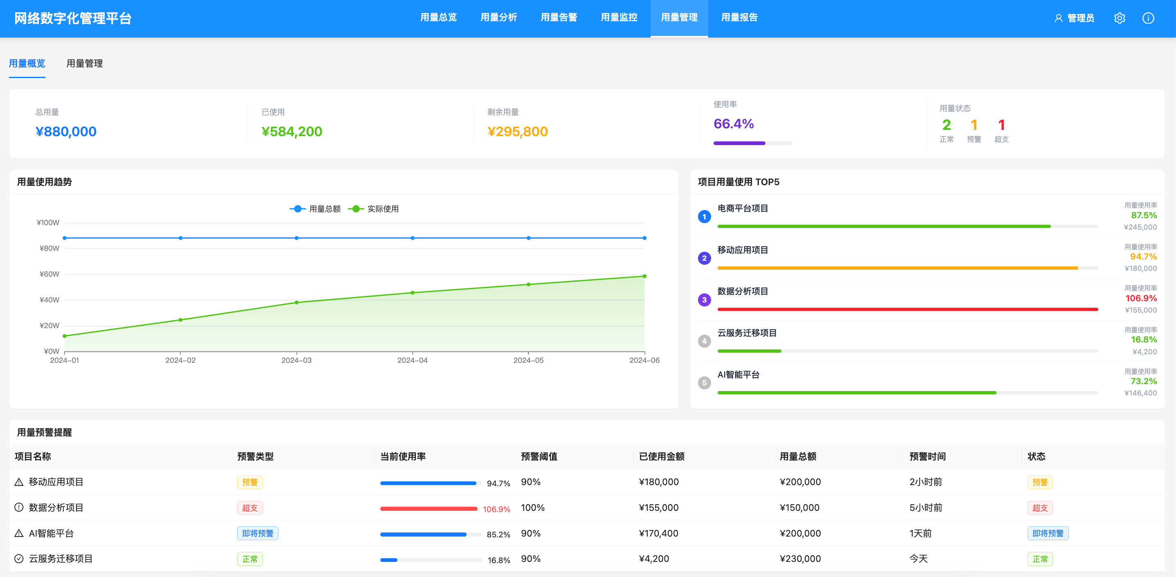Viewport: 1176px width, 577px height.
Task: Click warning triangle beside AI智能平台 row
Action: click(19, 533)
